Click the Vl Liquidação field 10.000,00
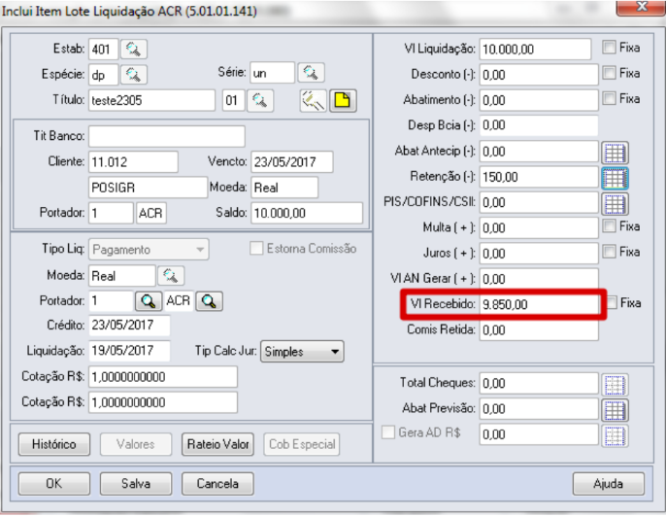 pos(535,50)
